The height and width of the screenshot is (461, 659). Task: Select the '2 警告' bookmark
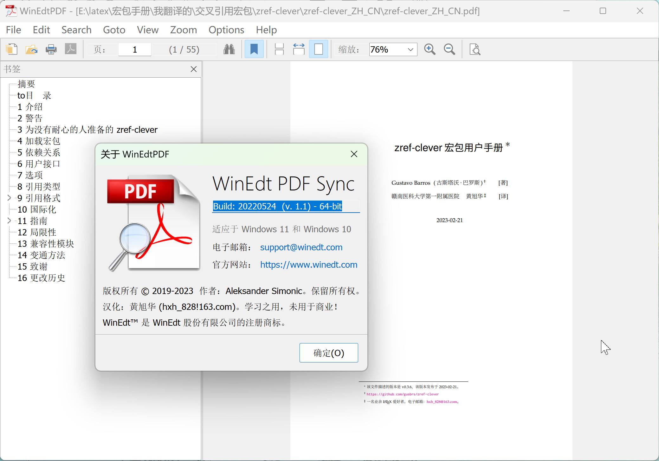(30, 118)
